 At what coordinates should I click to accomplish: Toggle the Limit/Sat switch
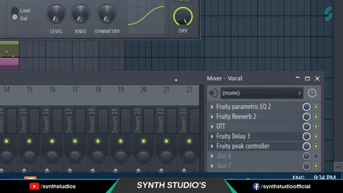[x=14, y=14]
